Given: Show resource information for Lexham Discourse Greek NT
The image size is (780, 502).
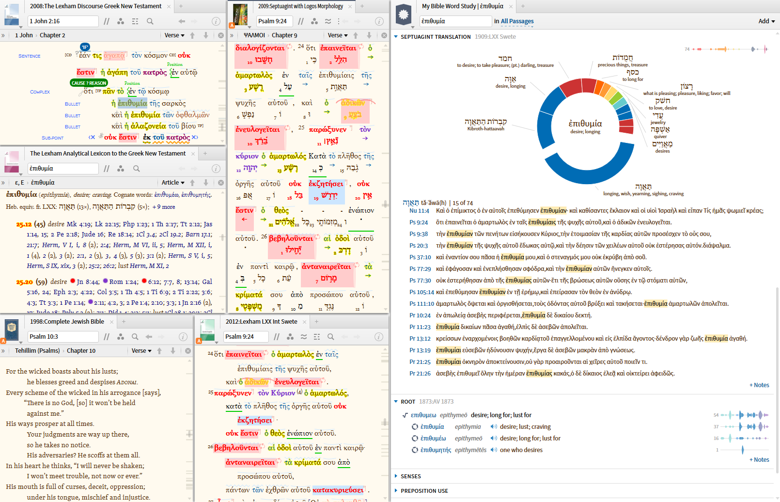Looking at the screenshot, I should [216, 21].
